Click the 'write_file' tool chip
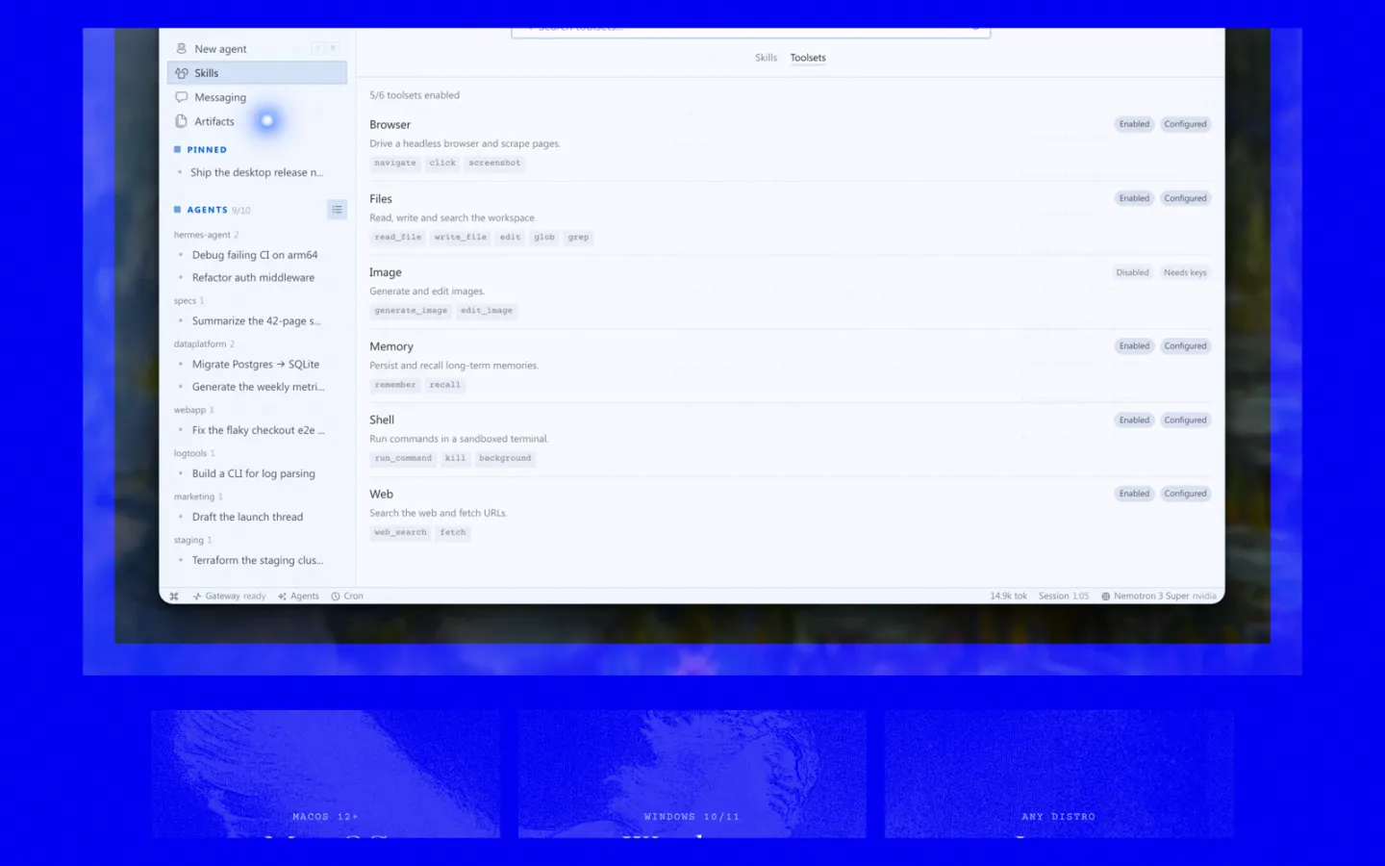Image resolution: width=1385 pixels, height=866 pixels. tap(461, 237)
